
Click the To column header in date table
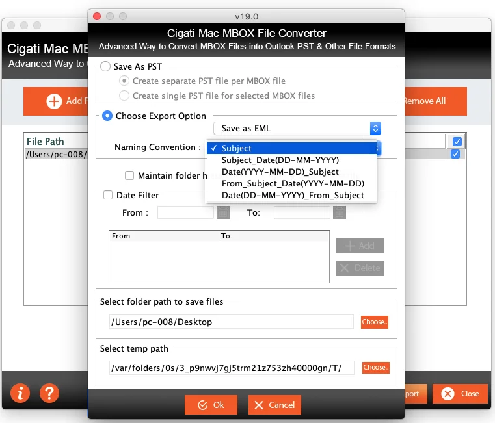(x=274, y=236)
